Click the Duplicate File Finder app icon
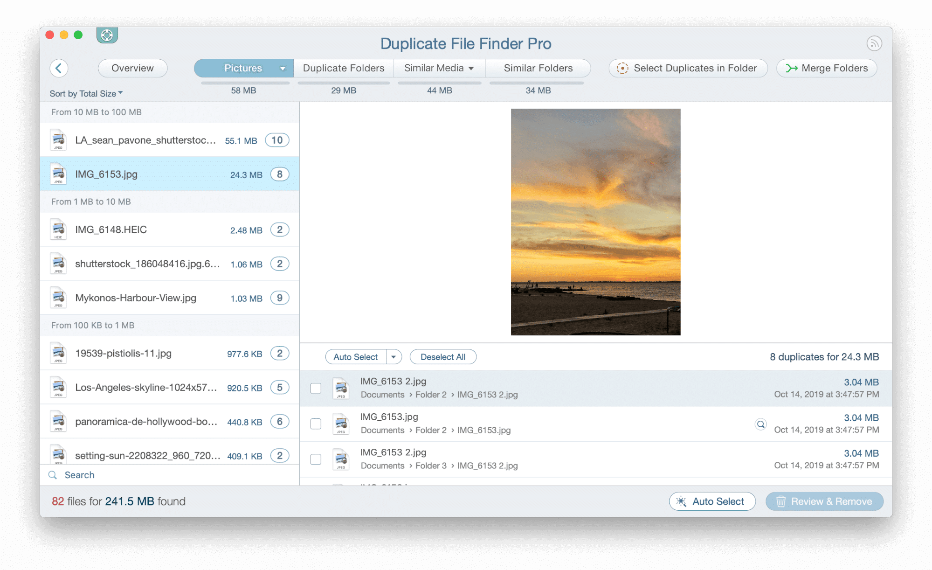 coord(107,35)
